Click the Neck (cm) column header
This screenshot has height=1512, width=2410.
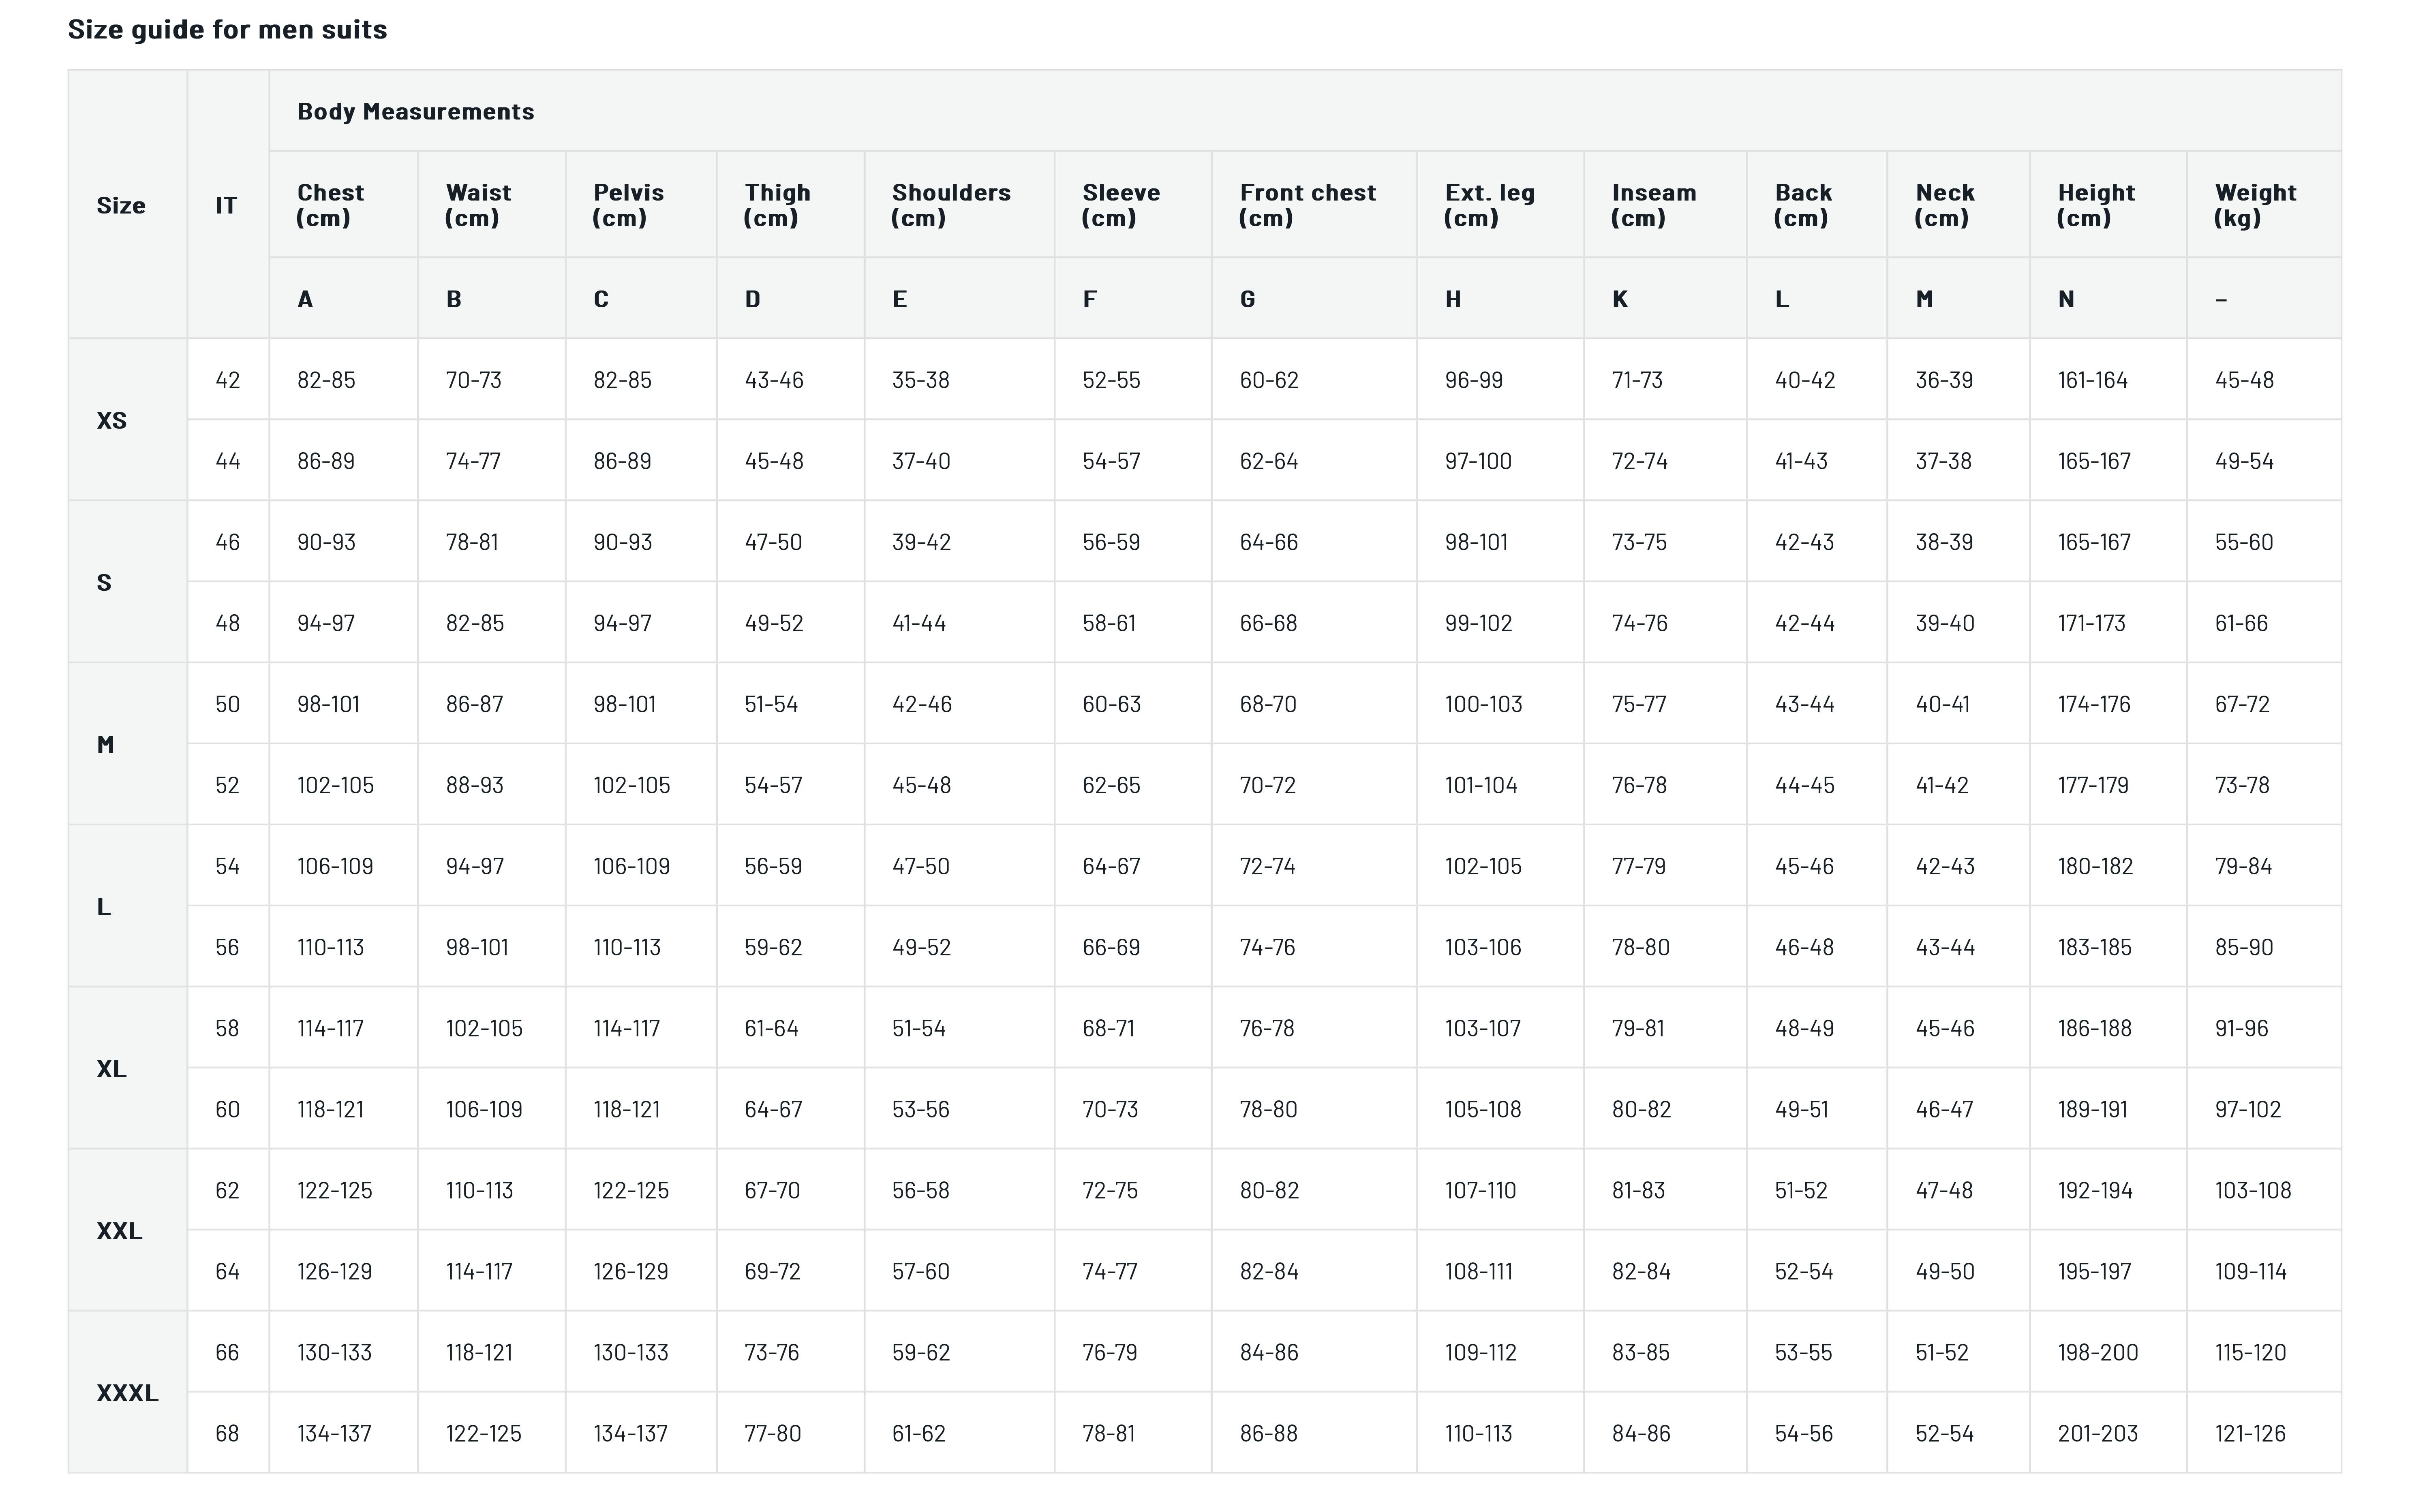point(1944,205)
